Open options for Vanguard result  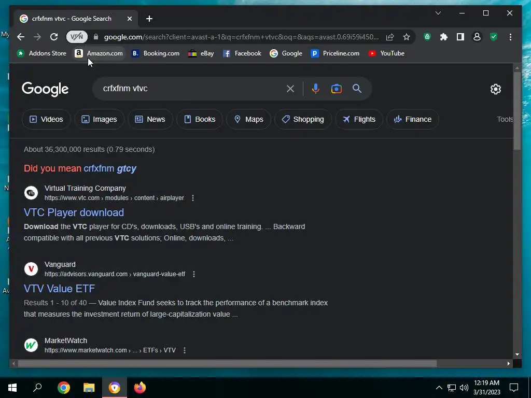194,274
